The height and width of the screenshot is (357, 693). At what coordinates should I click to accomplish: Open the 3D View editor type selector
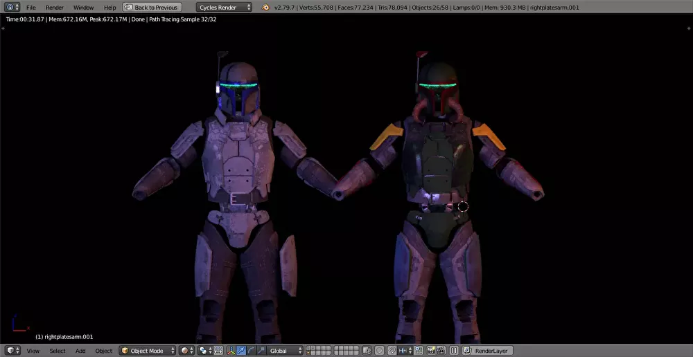point(12,351)
